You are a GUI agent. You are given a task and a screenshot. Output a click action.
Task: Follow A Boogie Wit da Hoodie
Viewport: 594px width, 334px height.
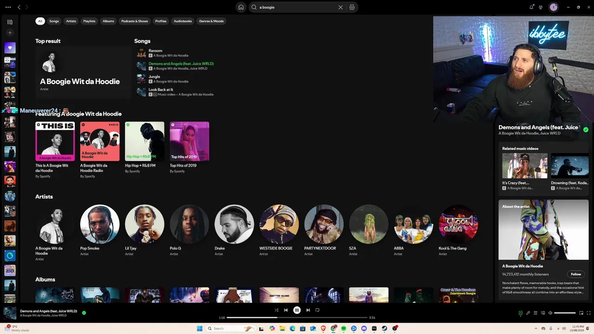click(x=576, y=274)
